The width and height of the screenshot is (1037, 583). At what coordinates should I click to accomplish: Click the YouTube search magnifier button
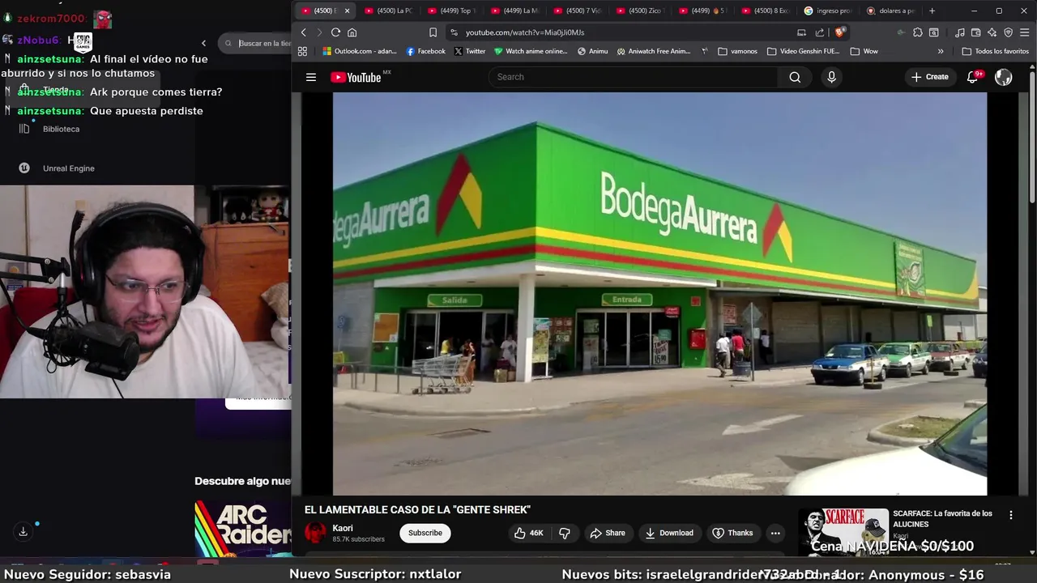tap(795, 77)
